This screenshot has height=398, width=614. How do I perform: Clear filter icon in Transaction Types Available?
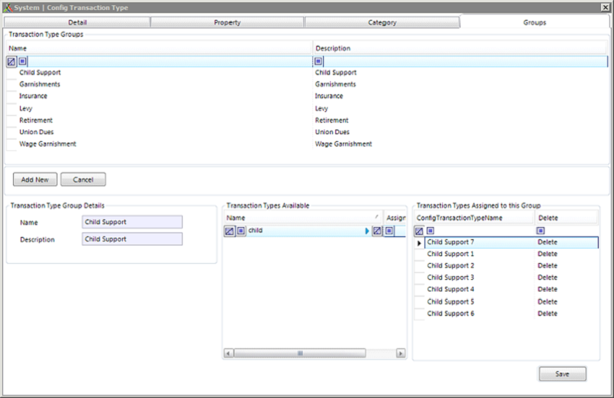tap(229, 231)
